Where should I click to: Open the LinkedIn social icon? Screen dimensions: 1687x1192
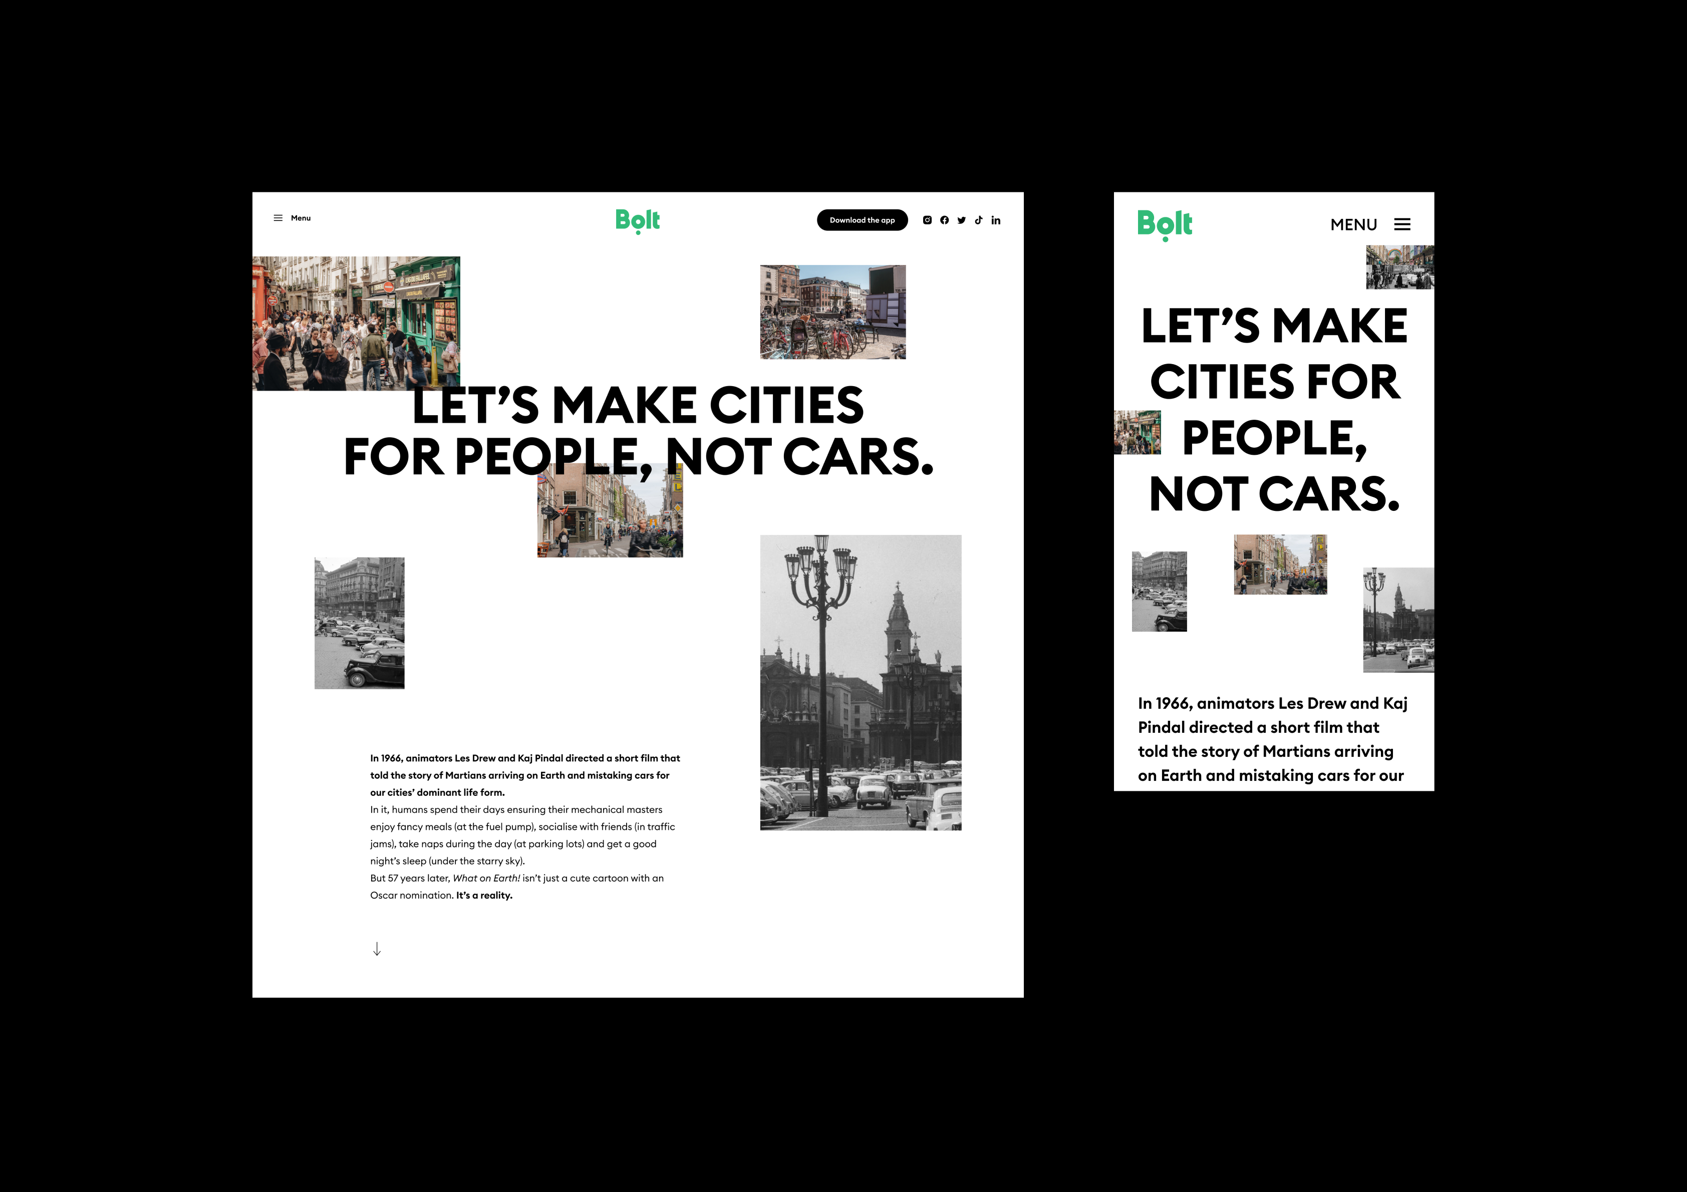click(x=996, y=220)
